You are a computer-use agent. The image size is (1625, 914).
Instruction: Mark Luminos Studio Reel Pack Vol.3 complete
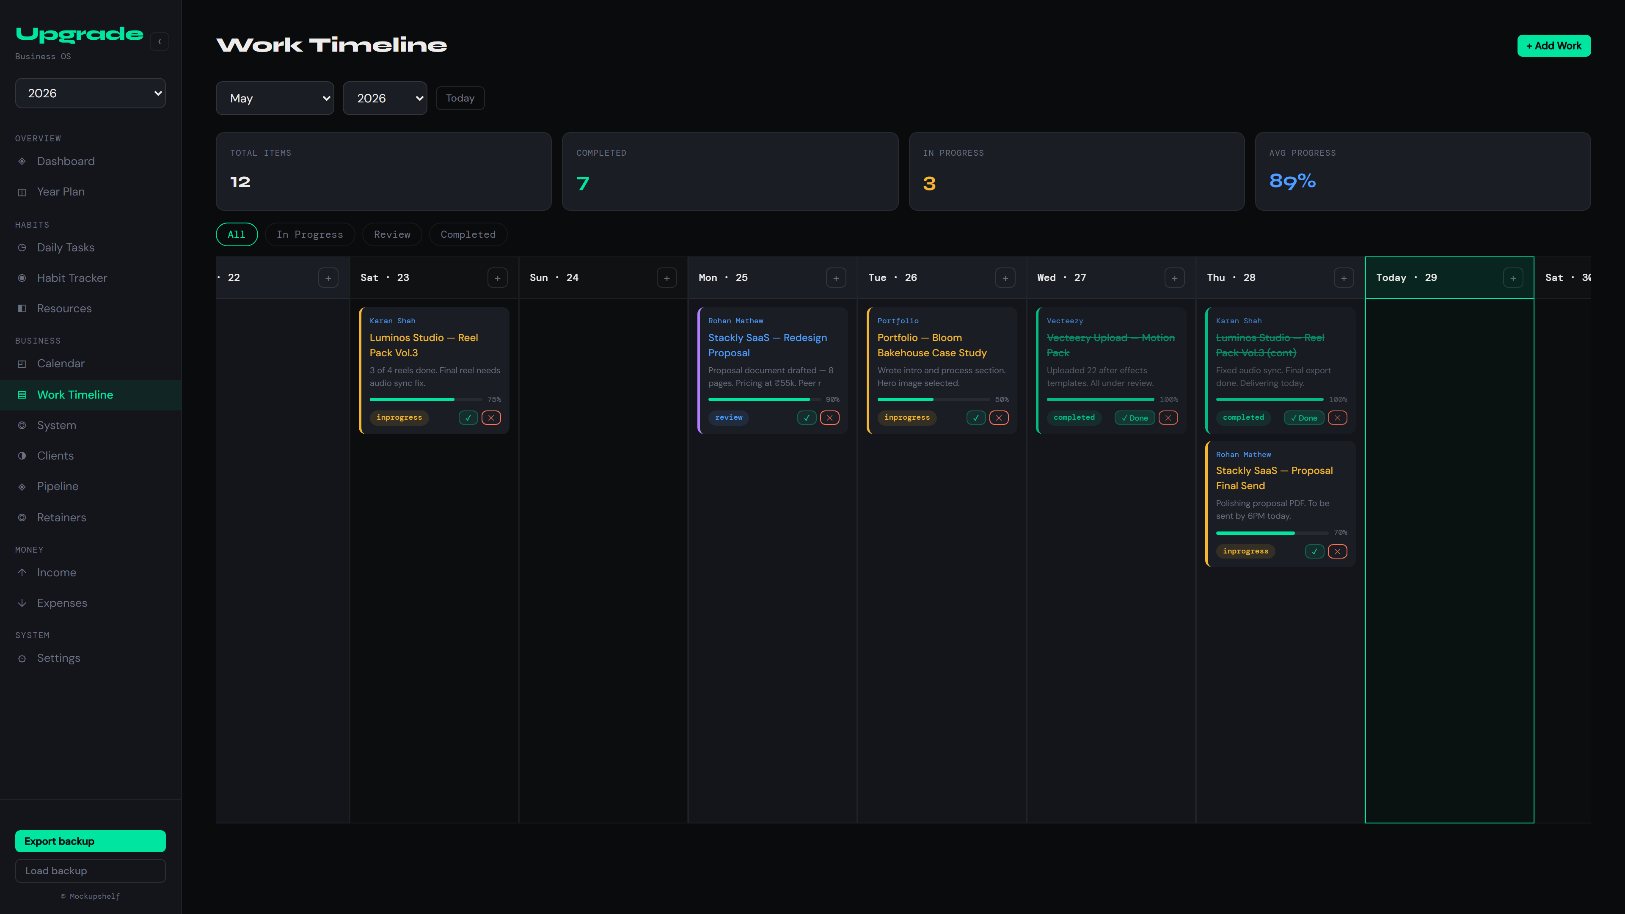468,418
